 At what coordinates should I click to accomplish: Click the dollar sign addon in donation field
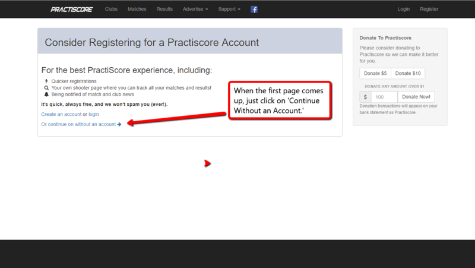[365, 97]
